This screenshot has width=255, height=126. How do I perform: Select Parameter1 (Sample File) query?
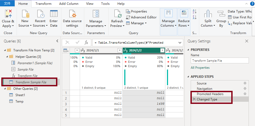click(x=32, y=63)
